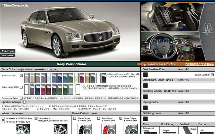This screenshot has width=215, height=134.
Task: Click the 18" wheel image
Action: click(x=23, y=129)
